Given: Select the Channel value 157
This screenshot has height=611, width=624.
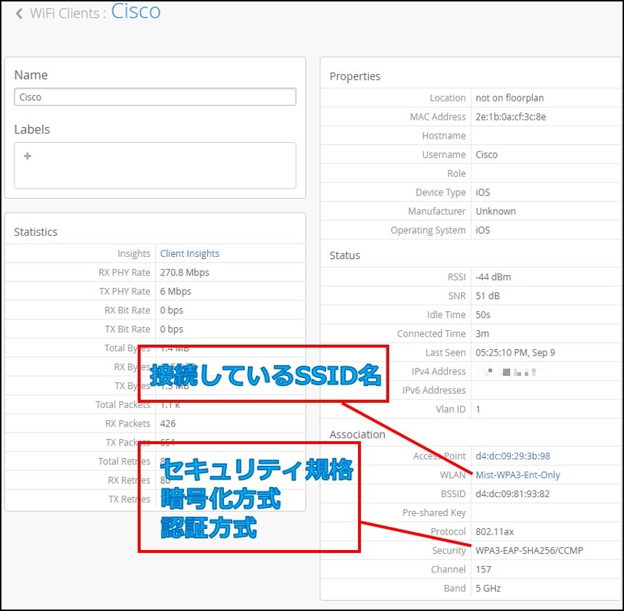Looking at the screenshot, I should pos(483,570).
